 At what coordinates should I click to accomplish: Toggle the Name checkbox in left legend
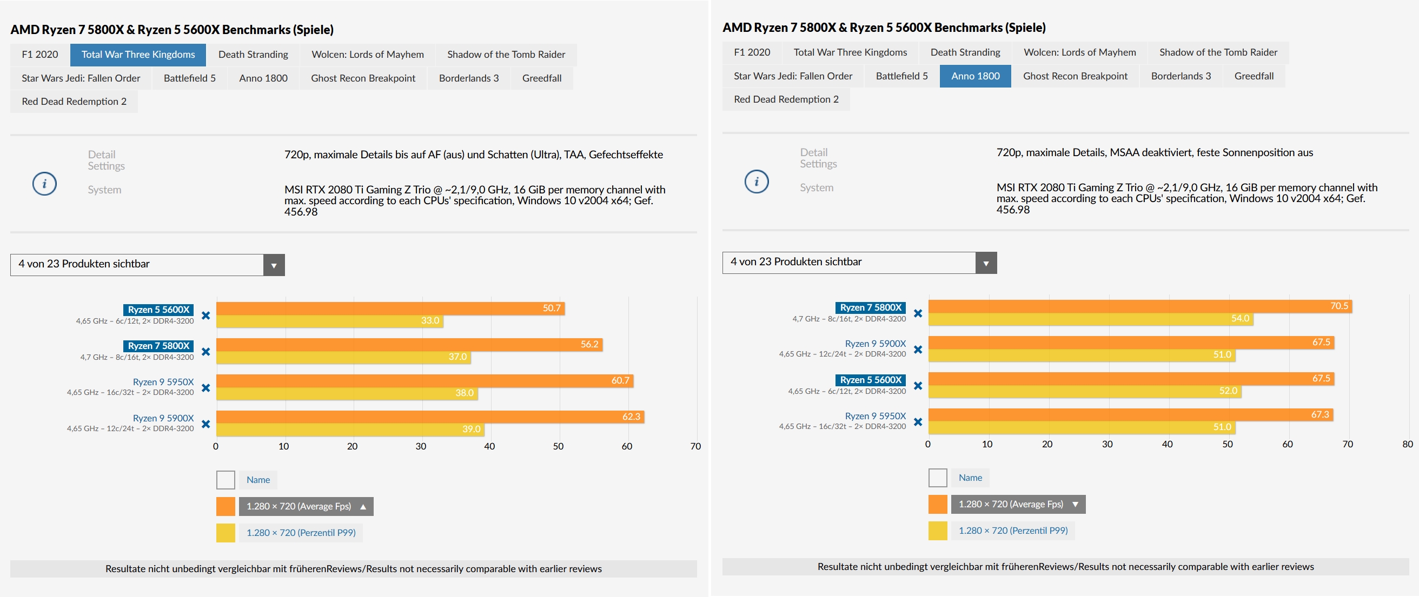[226, 480]
